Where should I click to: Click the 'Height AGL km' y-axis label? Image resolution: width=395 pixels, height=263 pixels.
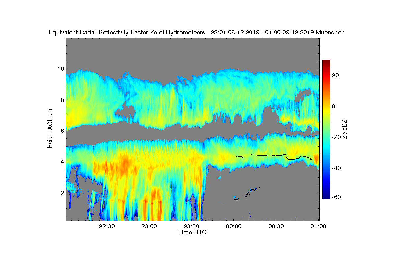(50, 129)
